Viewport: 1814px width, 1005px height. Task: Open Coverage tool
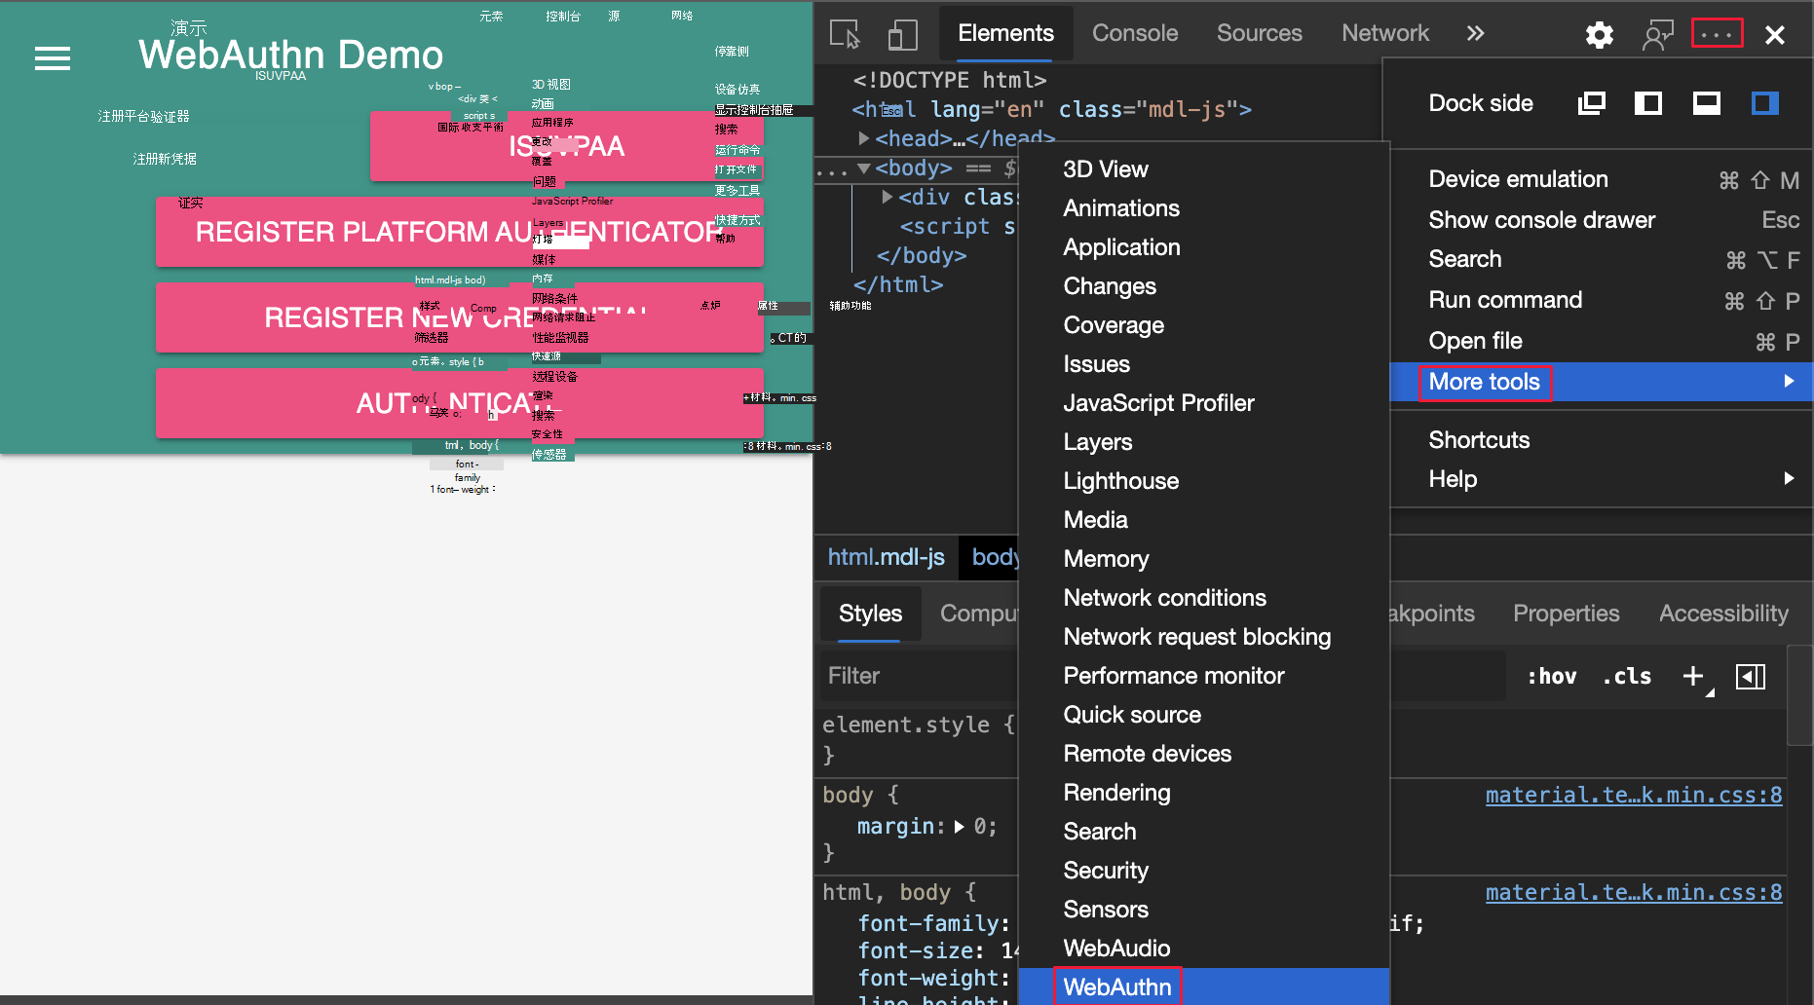click(x=1203, y=325)
